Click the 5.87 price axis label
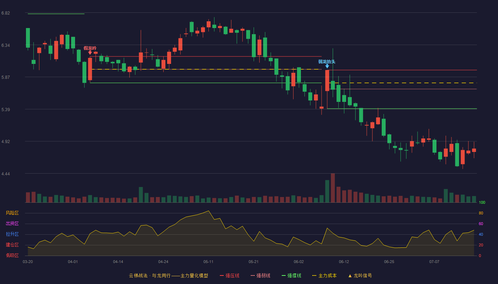The height and width of the screenshot is (284, 498). tap(6, 77)
